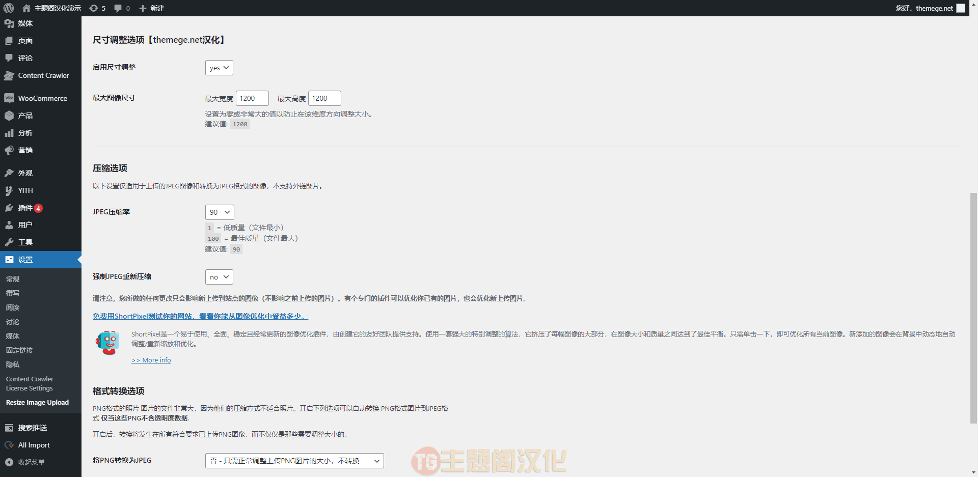Click the 您好, themege.net account link

(x=930, y=8)
